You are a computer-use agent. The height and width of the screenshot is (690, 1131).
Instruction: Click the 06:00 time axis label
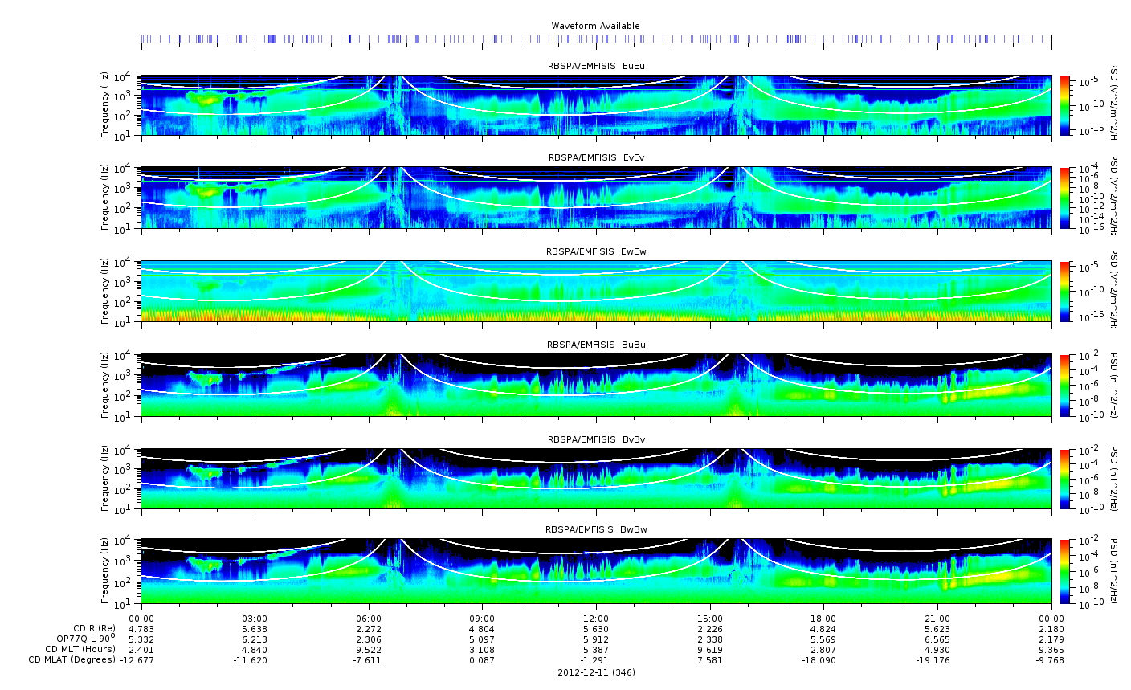[x=369, y=618]
